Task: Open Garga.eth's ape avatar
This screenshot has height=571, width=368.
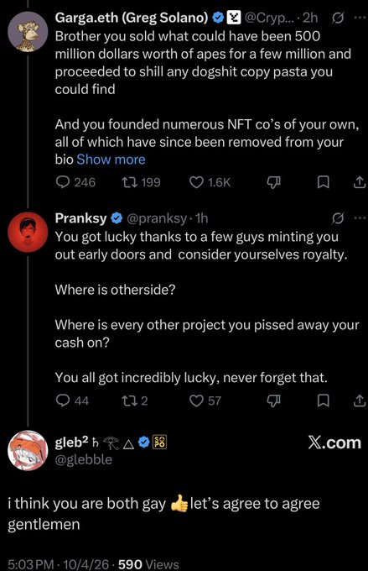Action: pos(28,31)
